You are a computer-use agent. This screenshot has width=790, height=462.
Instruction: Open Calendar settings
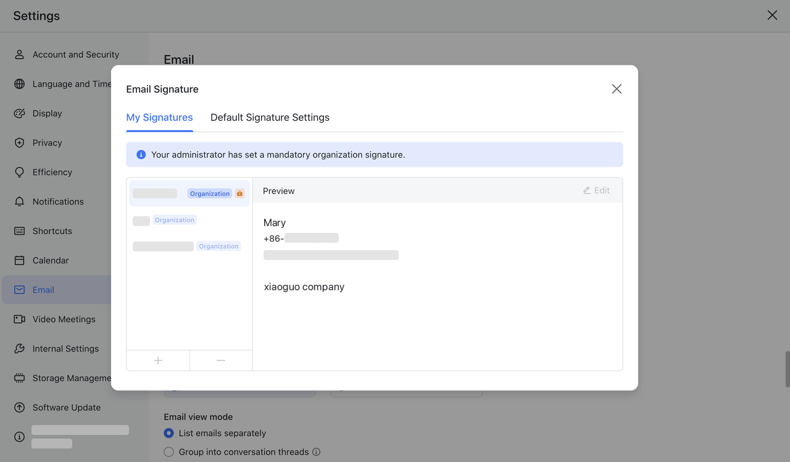point(50,260)
